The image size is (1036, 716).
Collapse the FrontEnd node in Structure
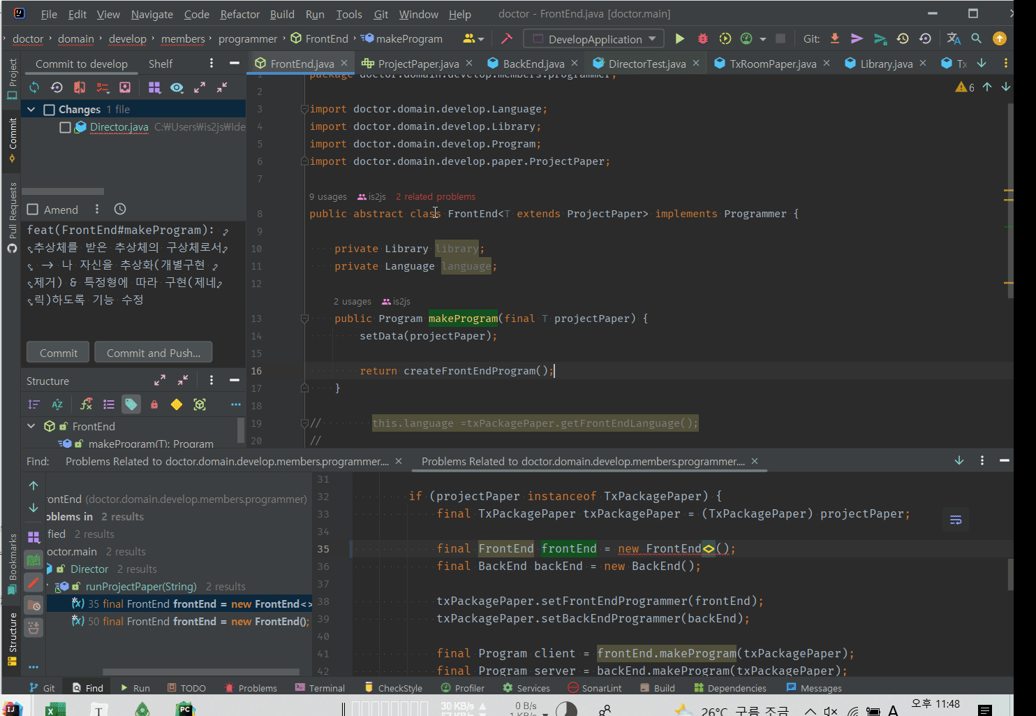click(31, 426)
